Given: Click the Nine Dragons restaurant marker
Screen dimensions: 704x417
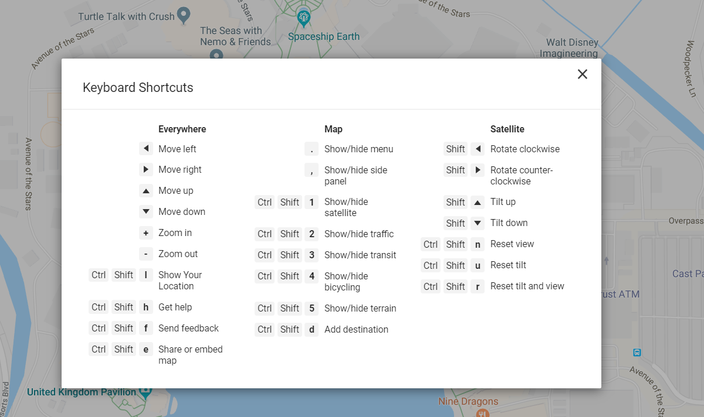Looking at the screenshot, I should (483, 412).
